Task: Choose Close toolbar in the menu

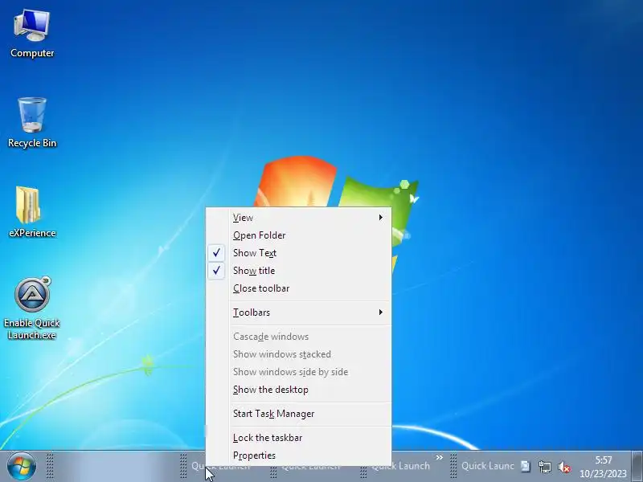Action: pyautogui.click(x=298, y=288)
